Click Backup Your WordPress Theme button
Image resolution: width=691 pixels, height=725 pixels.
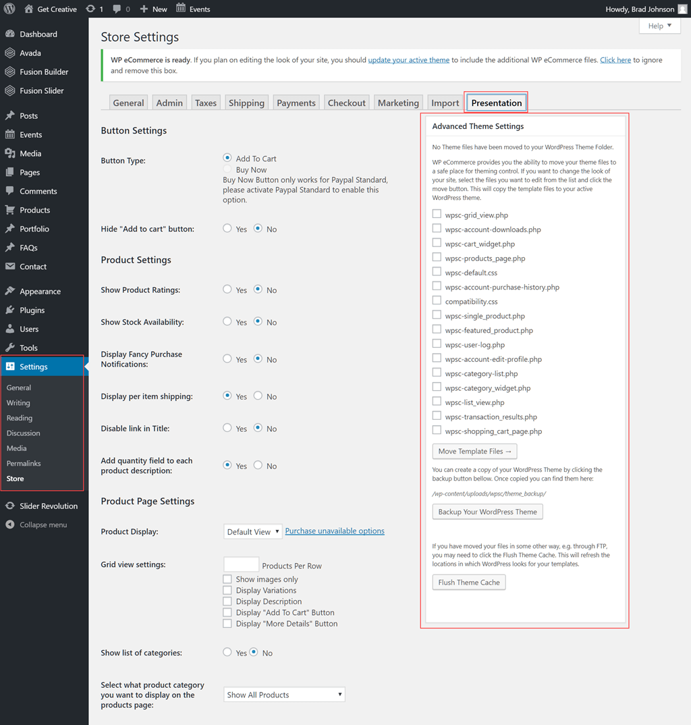coord(488,512)
